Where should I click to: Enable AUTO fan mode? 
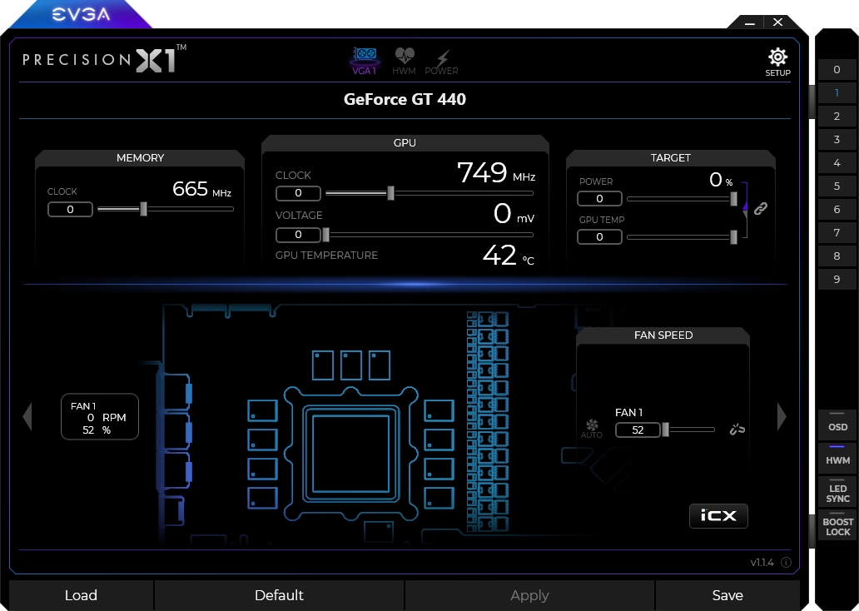click(x=592, y=429)
